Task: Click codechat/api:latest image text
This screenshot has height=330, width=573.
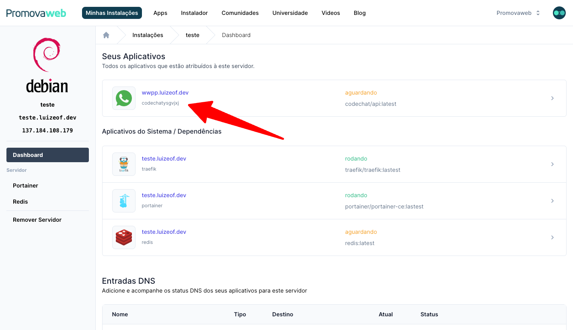Action: pos(371,104)
